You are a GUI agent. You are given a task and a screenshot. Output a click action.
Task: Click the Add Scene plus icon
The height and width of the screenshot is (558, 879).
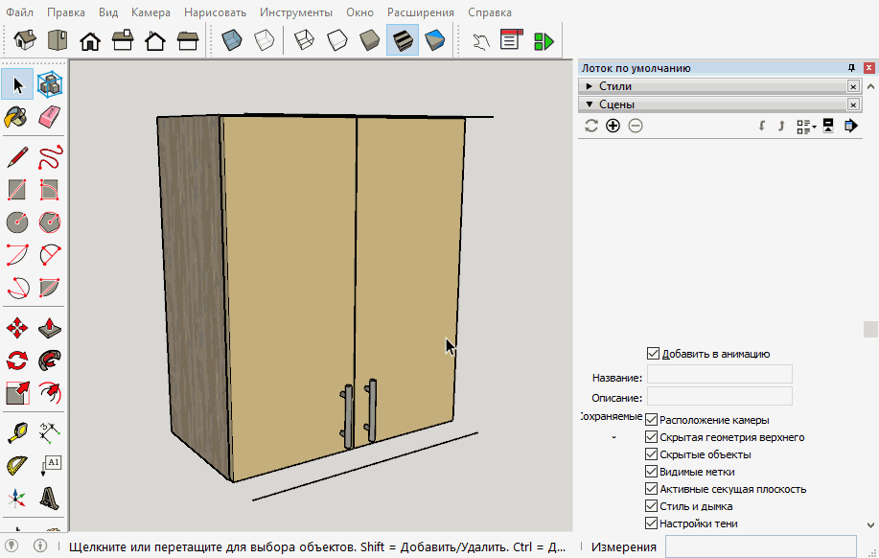(x=613, y=126)
